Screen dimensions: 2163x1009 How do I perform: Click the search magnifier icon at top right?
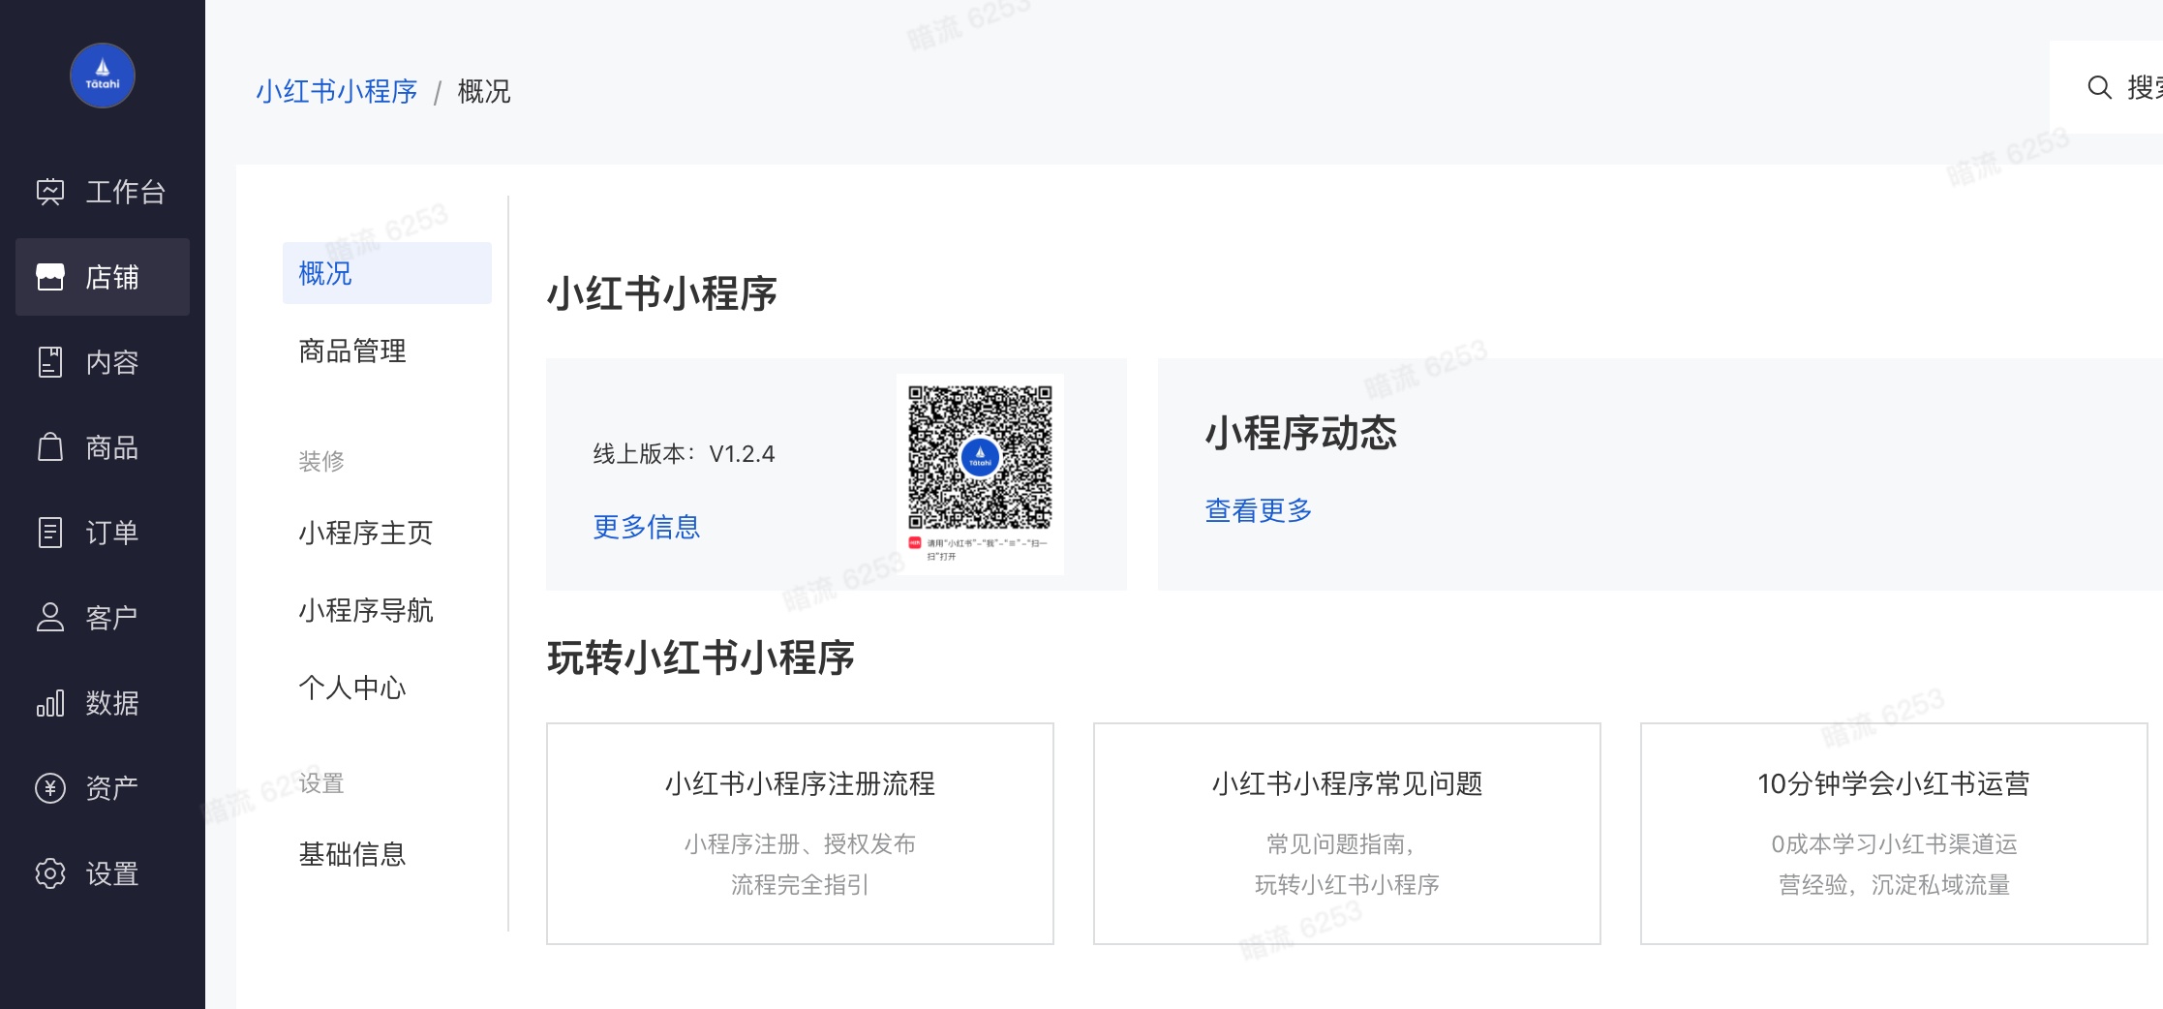click(2098, 88)
